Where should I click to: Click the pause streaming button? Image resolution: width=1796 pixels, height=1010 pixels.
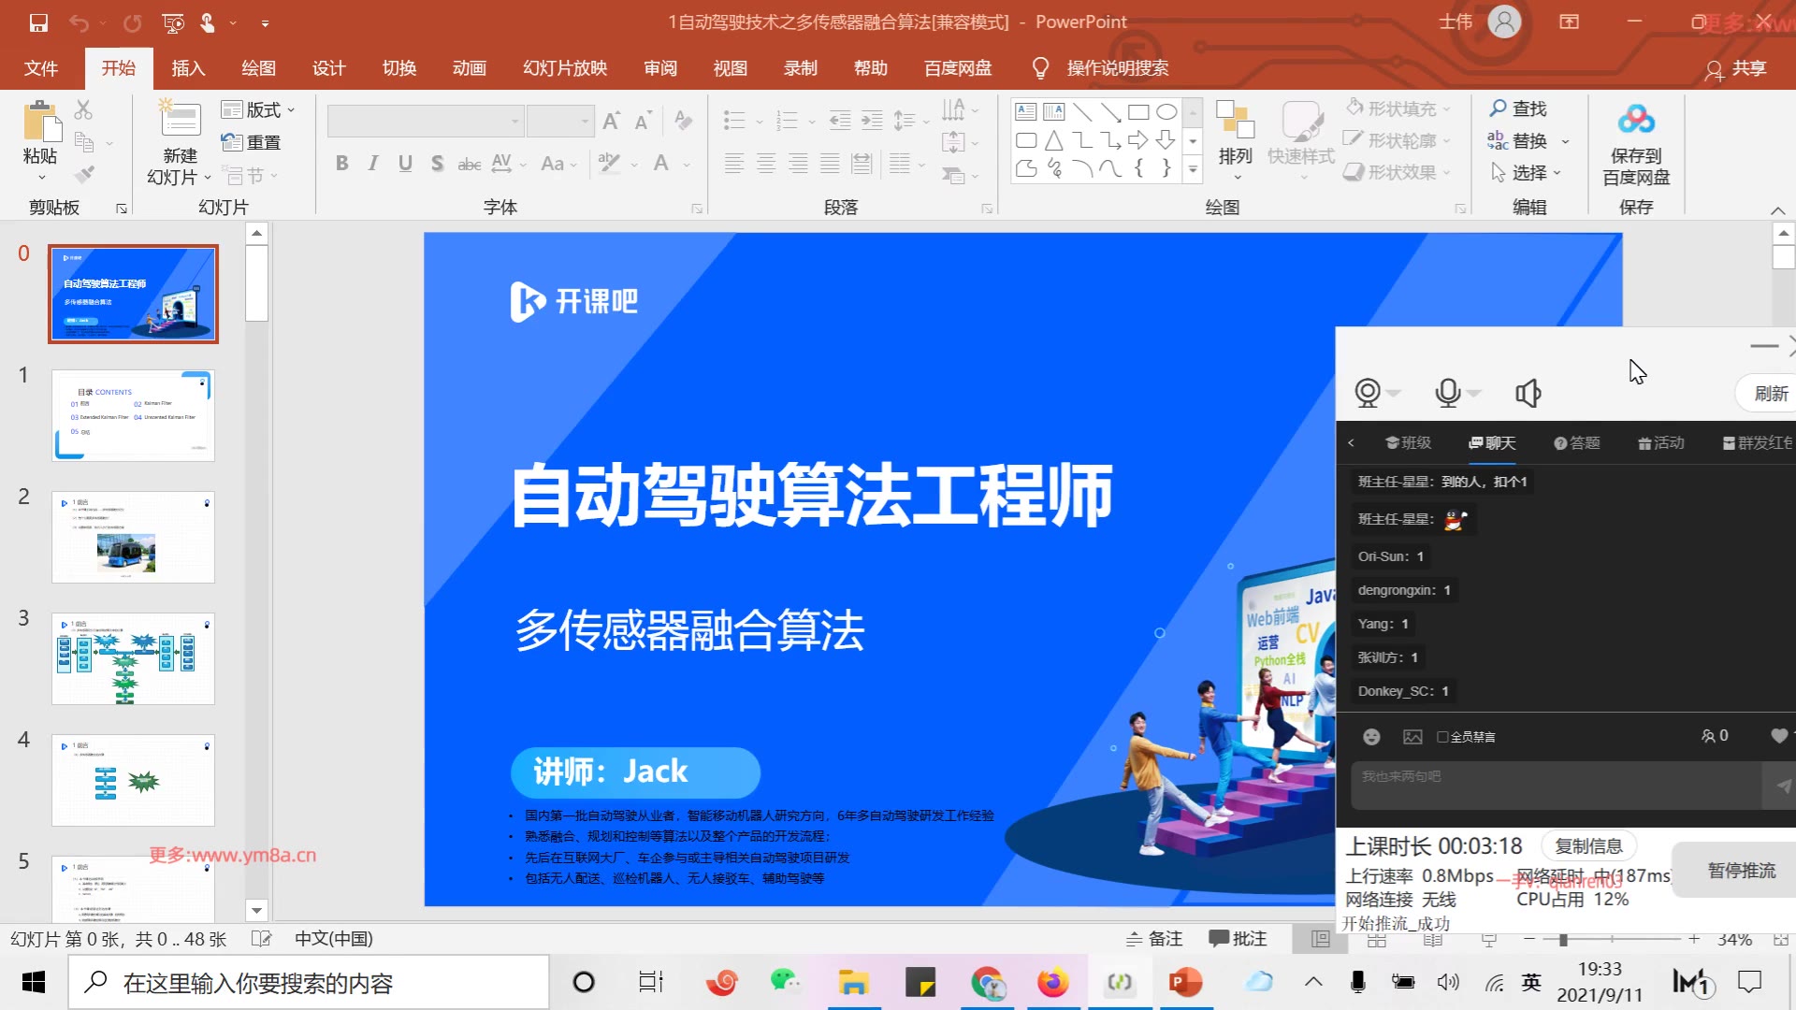[1740, 871]
